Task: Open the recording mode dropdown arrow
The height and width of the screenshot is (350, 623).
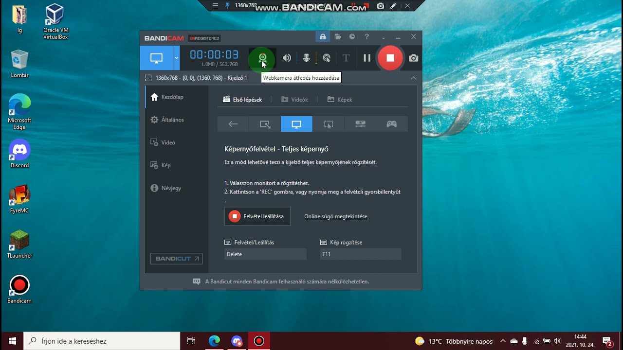Action: (176, 58)
